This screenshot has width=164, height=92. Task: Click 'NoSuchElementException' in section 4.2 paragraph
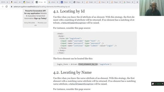pos(82,84)
